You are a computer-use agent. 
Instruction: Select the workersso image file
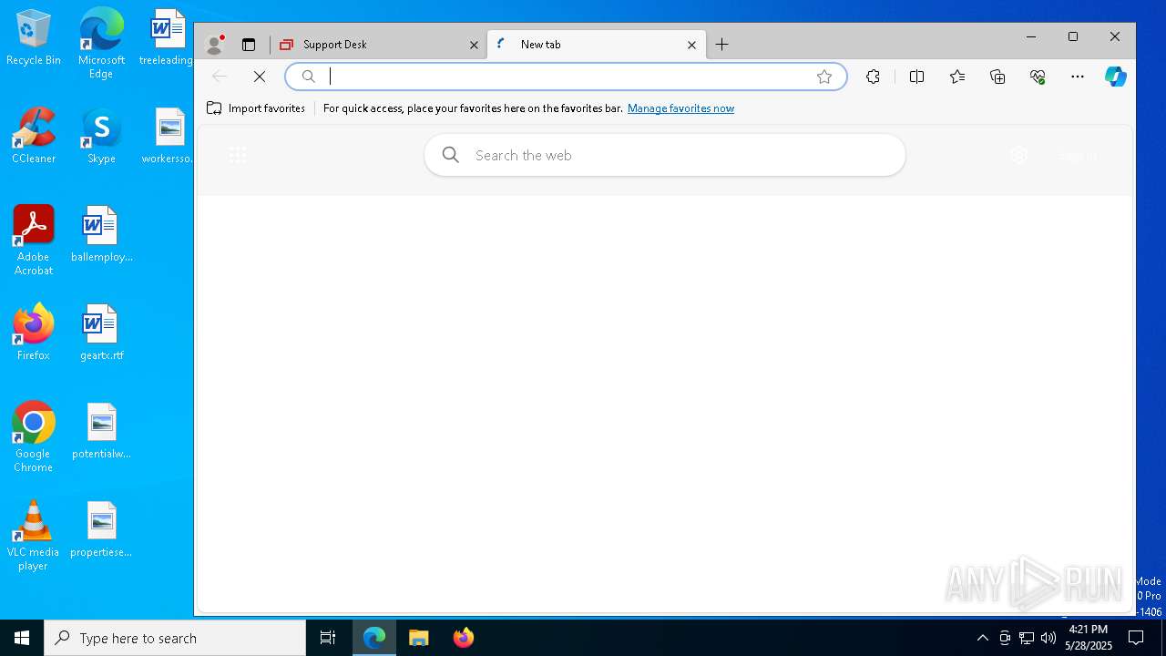169,136
